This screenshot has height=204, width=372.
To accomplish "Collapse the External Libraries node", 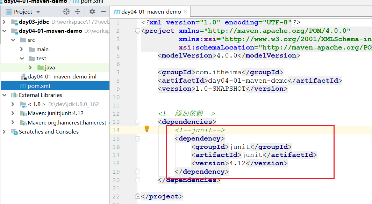I will (x=4, y=95).
